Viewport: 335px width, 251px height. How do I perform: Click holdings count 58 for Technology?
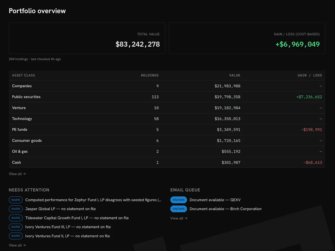pyautogui.click(x=156, y=119)
